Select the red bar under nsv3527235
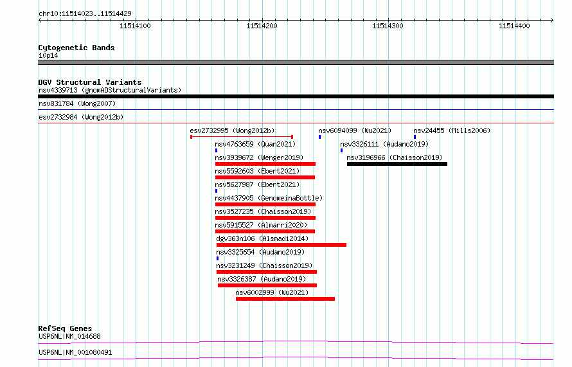The width and height of the screenshot is (572, 367). (265, 218)
